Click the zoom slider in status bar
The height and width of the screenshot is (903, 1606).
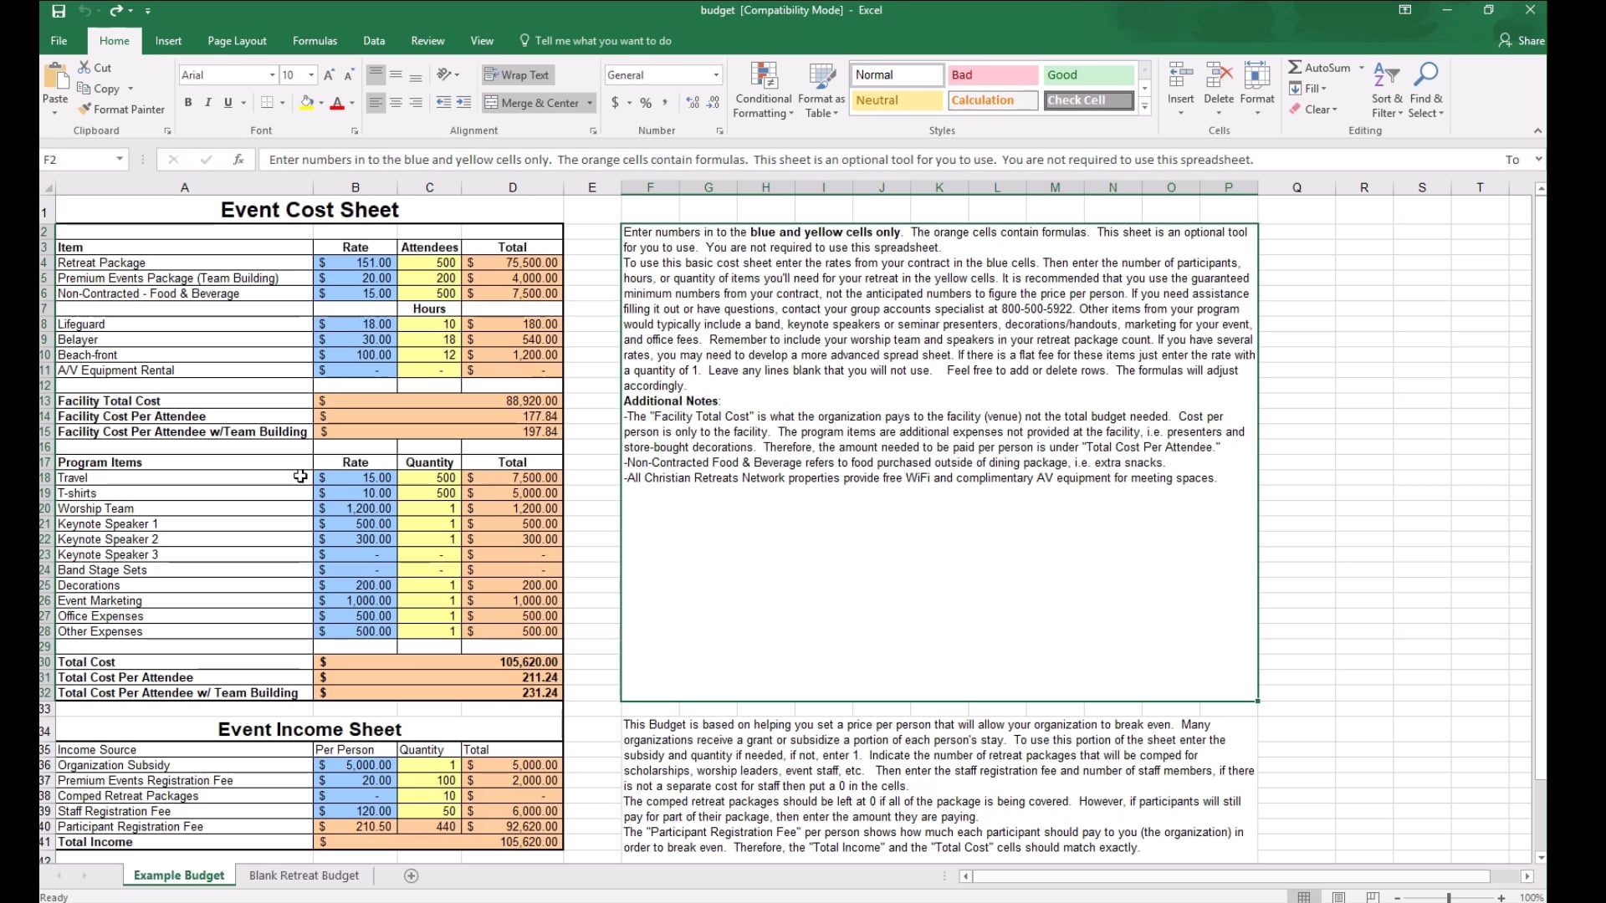1449,897
